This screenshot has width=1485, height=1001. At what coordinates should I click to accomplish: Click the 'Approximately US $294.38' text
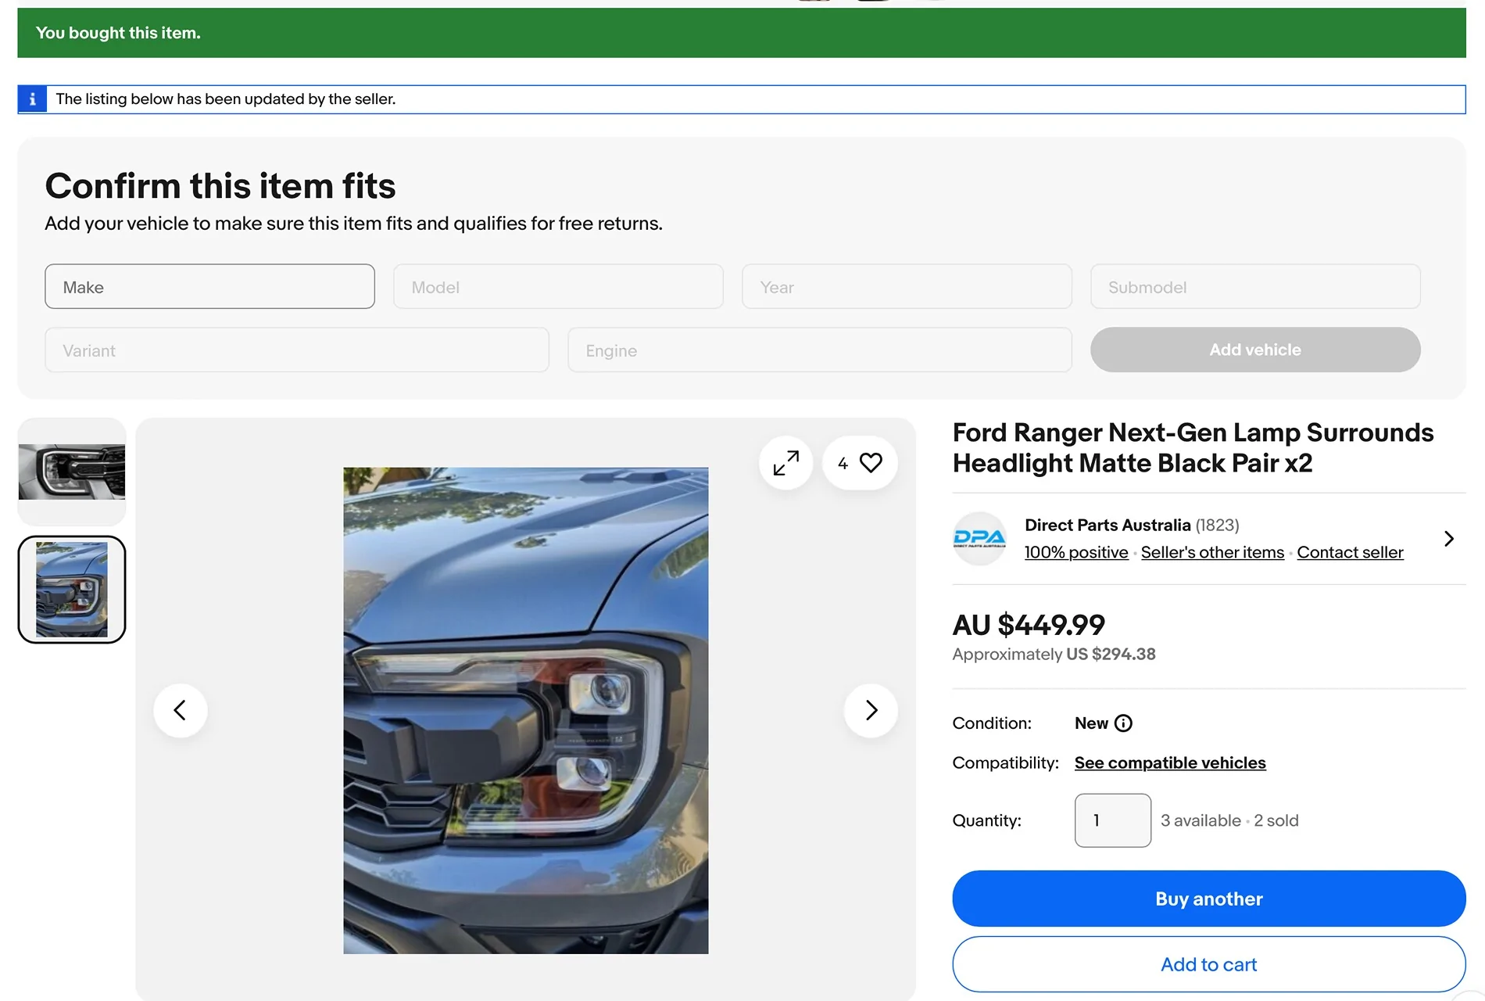(x=1054, y=655)
